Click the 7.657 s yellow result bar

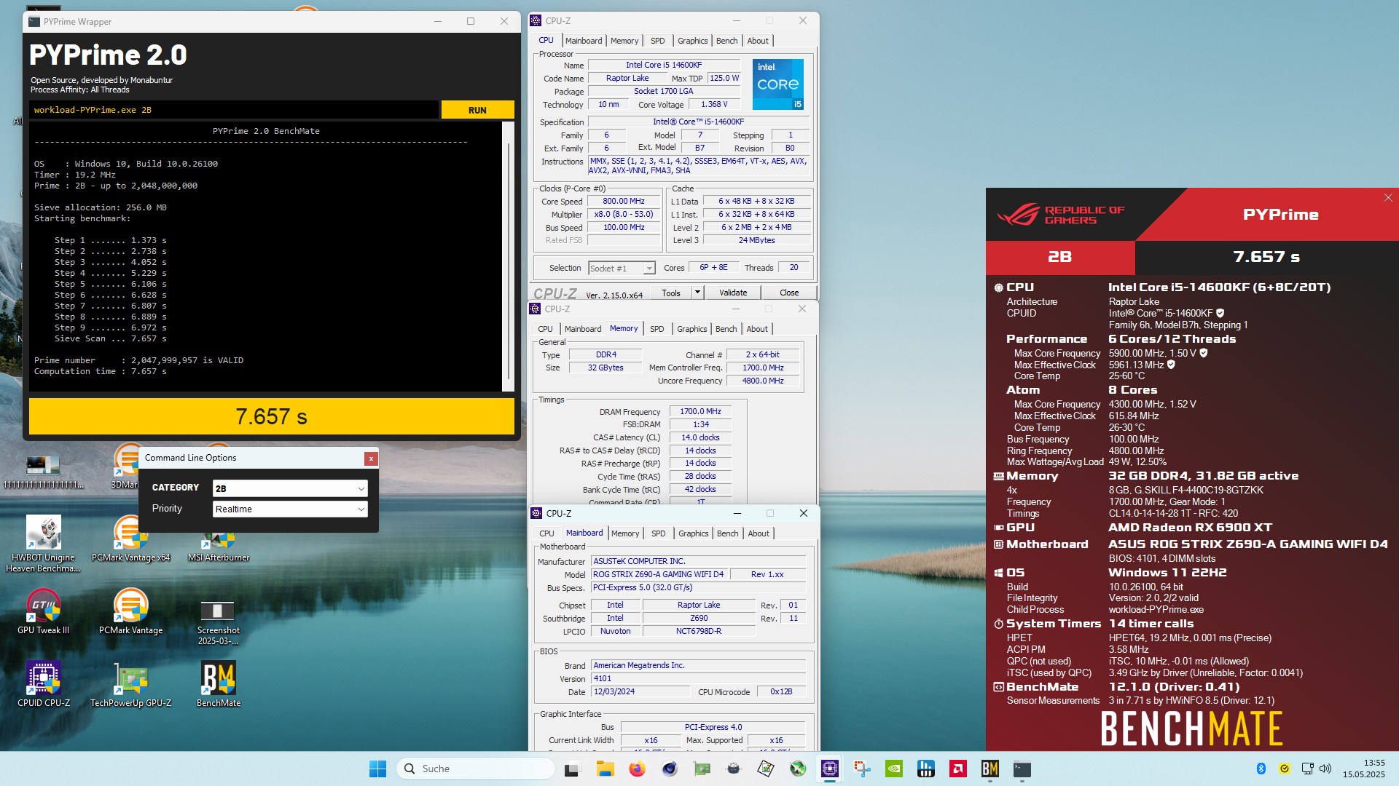pyautogui.click(x=272, y=417)
